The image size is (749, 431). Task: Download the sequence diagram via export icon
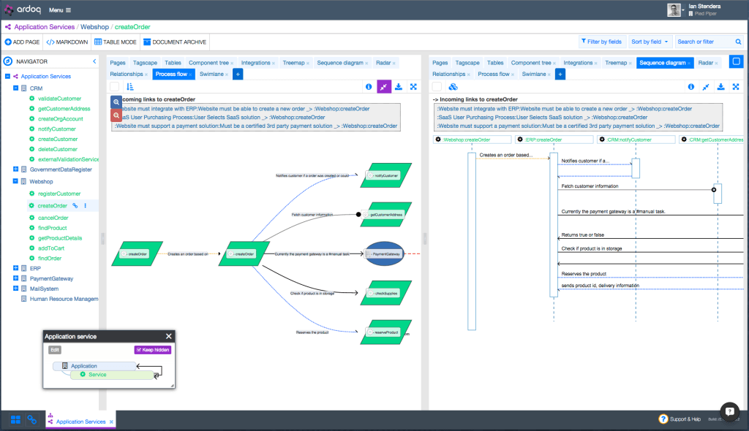click(x=720, y=87)
